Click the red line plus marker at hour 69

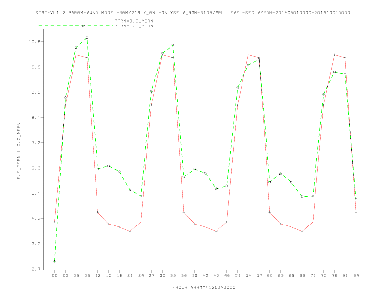(x=302, y=231)
